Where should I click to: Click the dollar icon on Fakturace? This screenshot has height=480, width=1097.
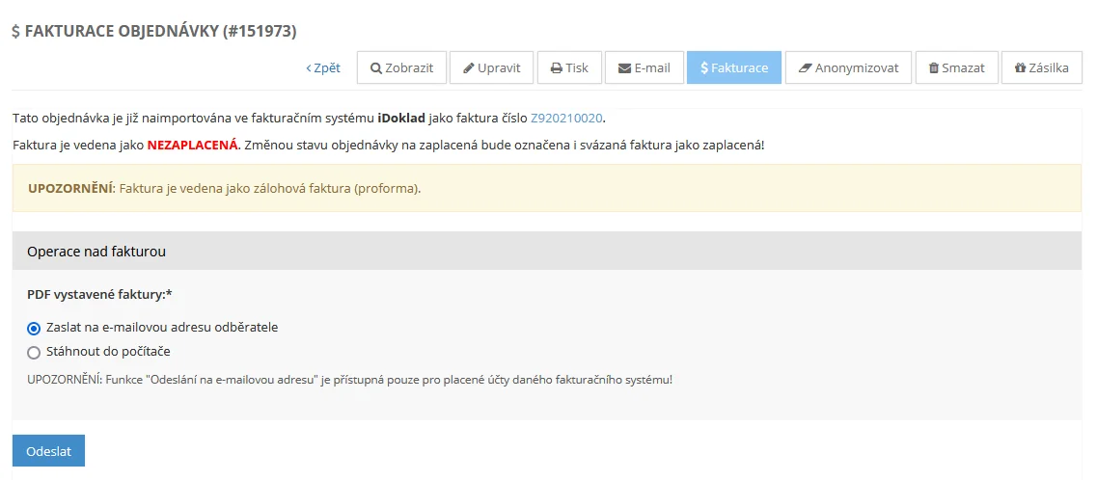pos(704,67)
